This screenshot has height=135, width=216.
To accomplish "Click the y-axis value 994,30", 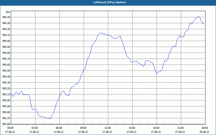I will [6, 23].
